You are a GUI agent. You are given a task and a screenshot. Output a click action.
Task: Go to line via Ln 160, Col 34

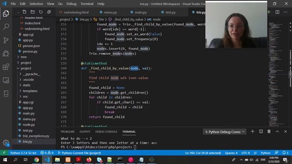pyautogui.click(x=203, y=153)
